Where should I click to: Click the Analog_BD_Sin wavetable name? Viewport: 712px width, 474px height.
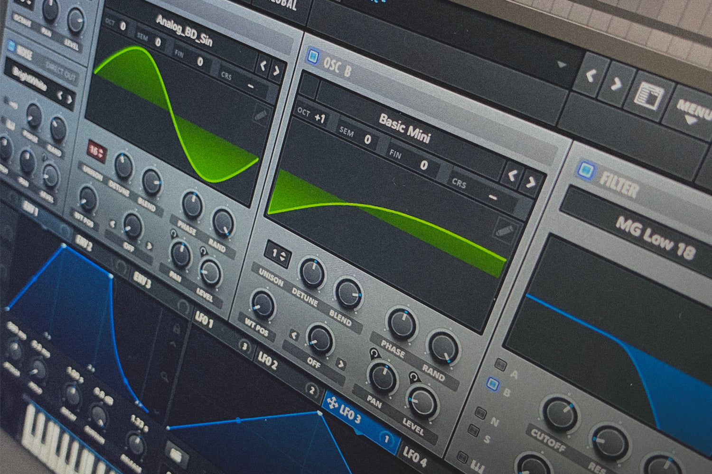click(x=185, y=31)
